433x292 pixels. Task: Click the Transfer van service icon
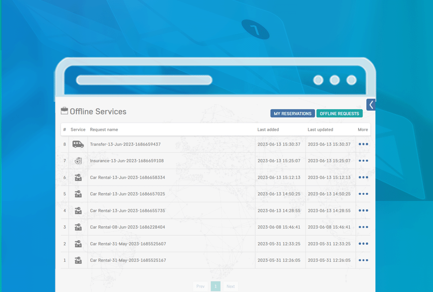tap(78, 144)
